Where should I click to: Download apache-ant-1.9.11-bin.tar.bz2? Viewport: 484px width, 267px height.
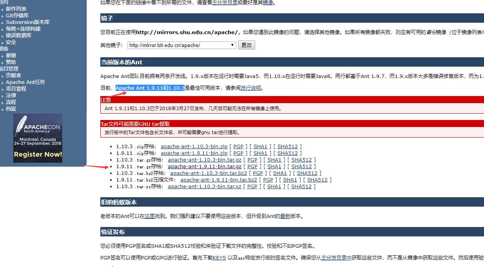219,180
